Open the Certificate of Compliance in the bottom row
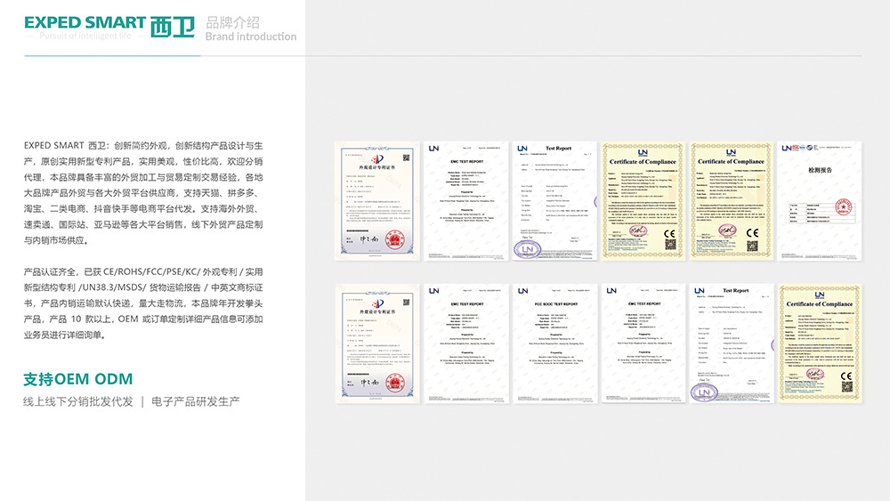Viewport: 890px width, 501px height. [820, 343]
